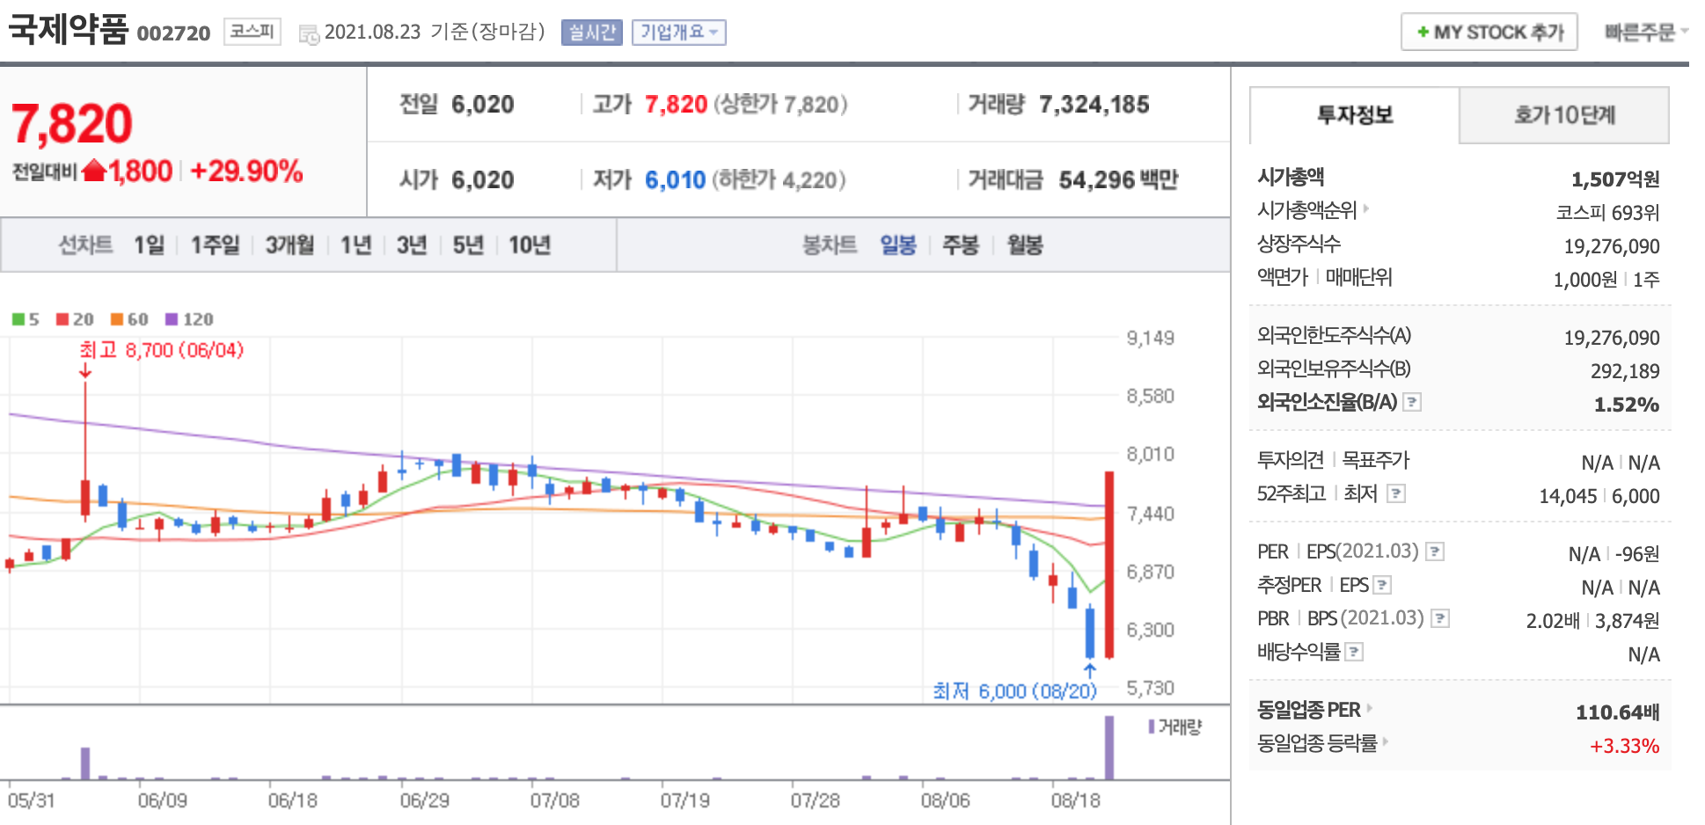Click the help icon next to 52주최고 최저
1705x825 pixels.
click(x=1396, y=493)
